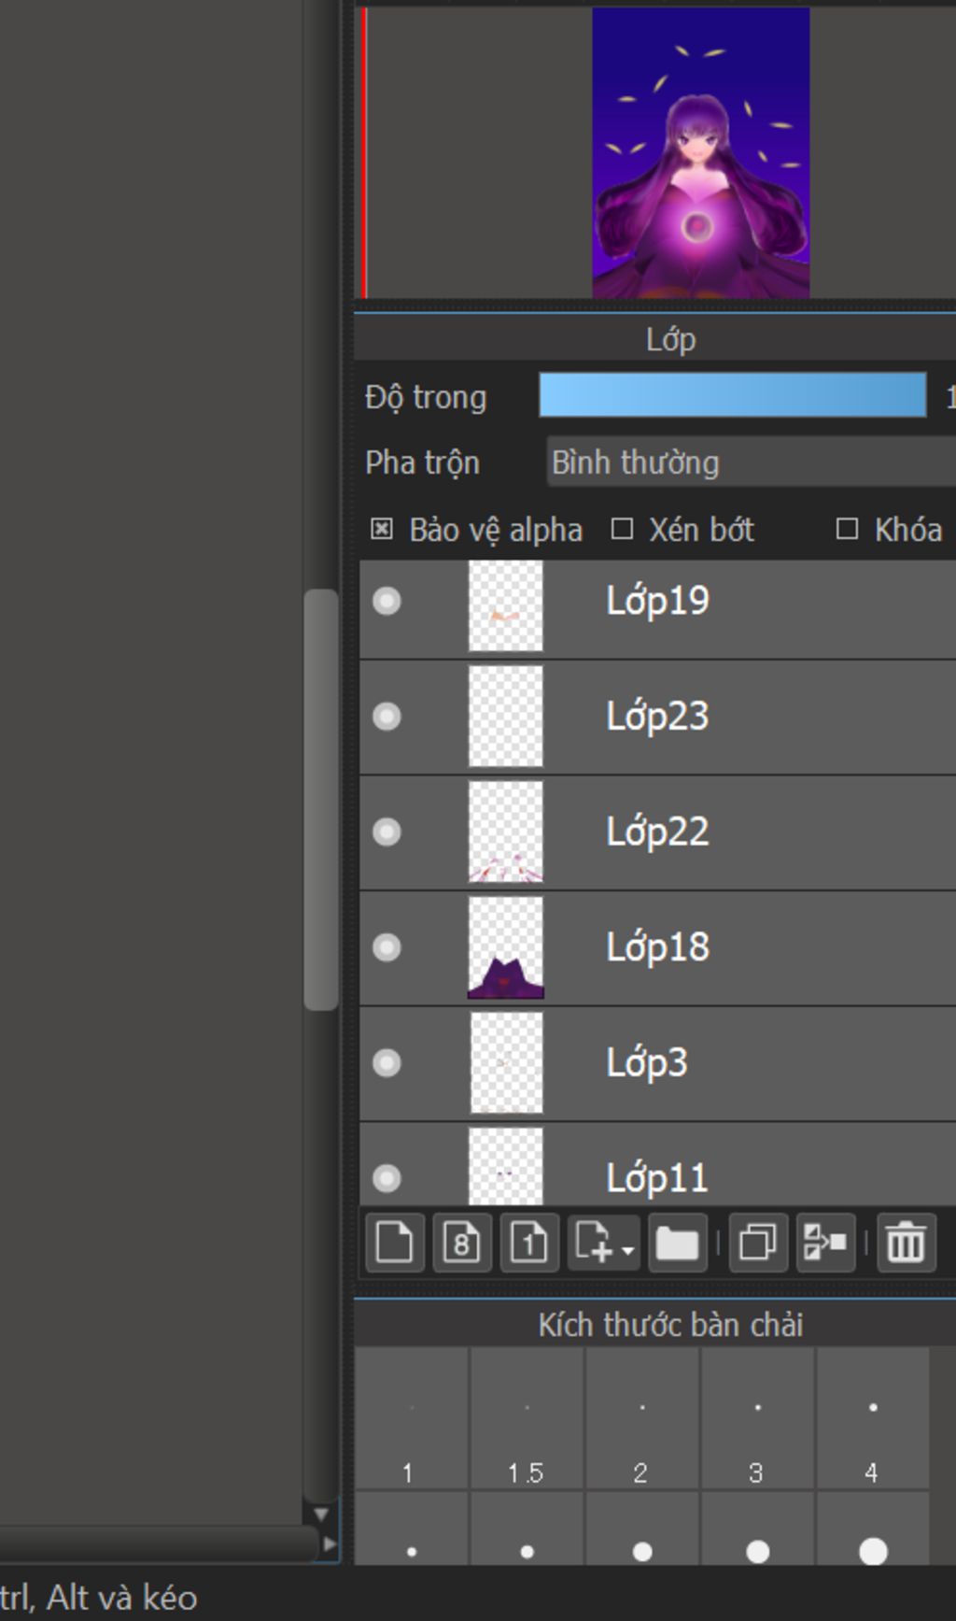This screenshot has height=1621, width=956.
Task: Add a new 8-bit layer
Action: click(462, 1243)
